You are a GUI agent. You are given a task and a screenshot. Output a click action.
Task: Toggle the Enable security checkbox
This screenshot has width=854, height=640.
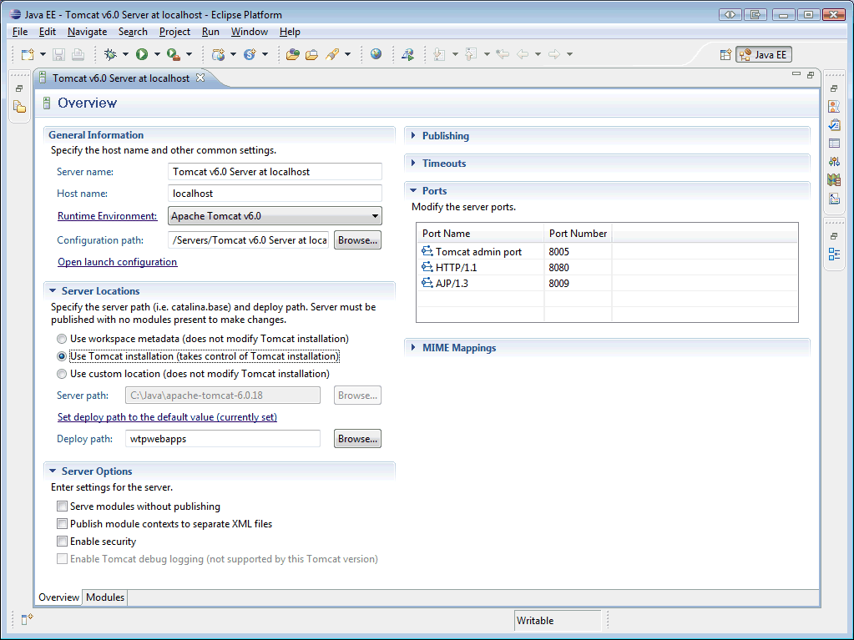62,541
